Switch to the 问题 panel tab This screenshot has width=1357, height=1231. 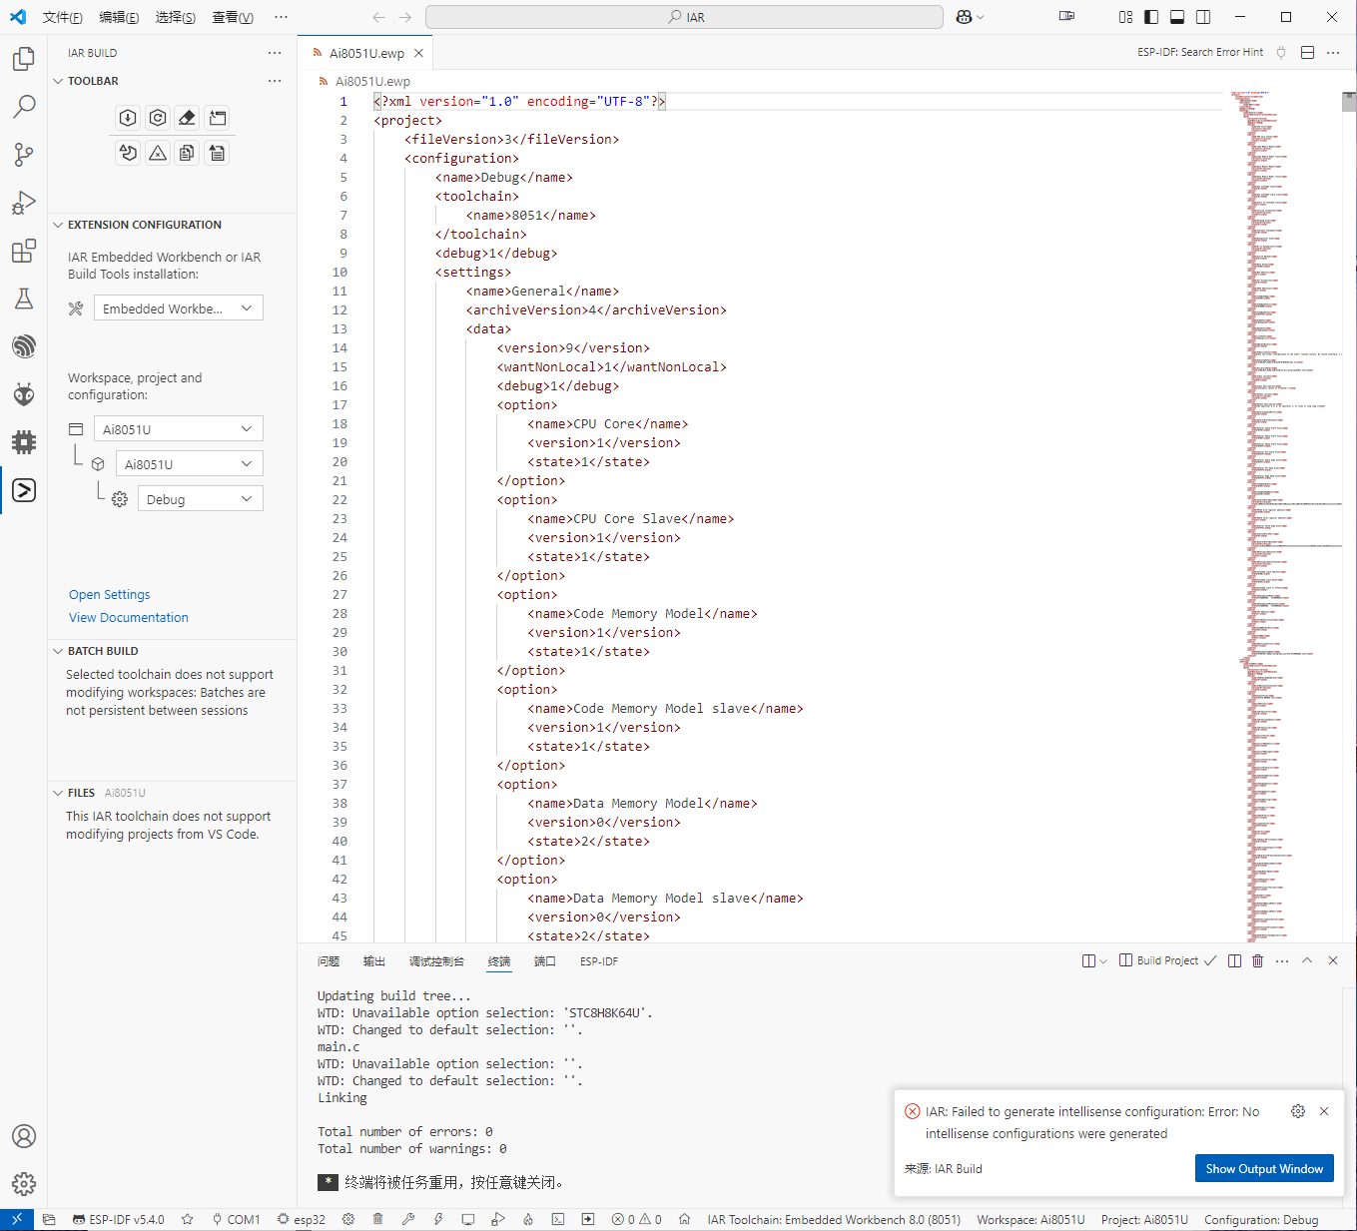329,961
